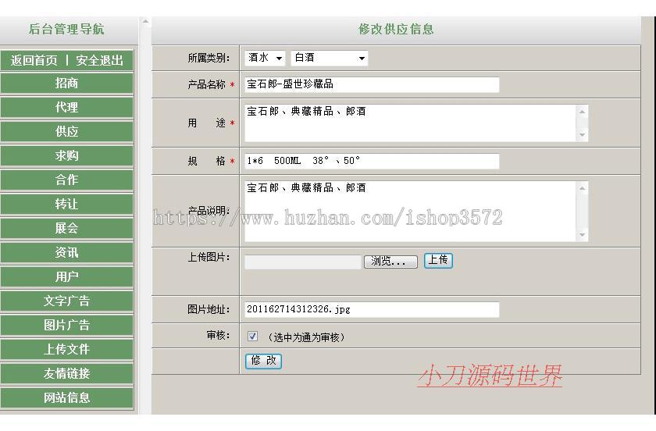Click 安全退出 to log out
The height and width of the screenshot is (431, 656).
click(x=100, y=60)
